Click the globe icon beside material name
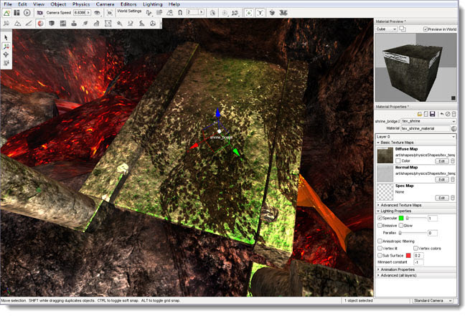 (453, 128)
